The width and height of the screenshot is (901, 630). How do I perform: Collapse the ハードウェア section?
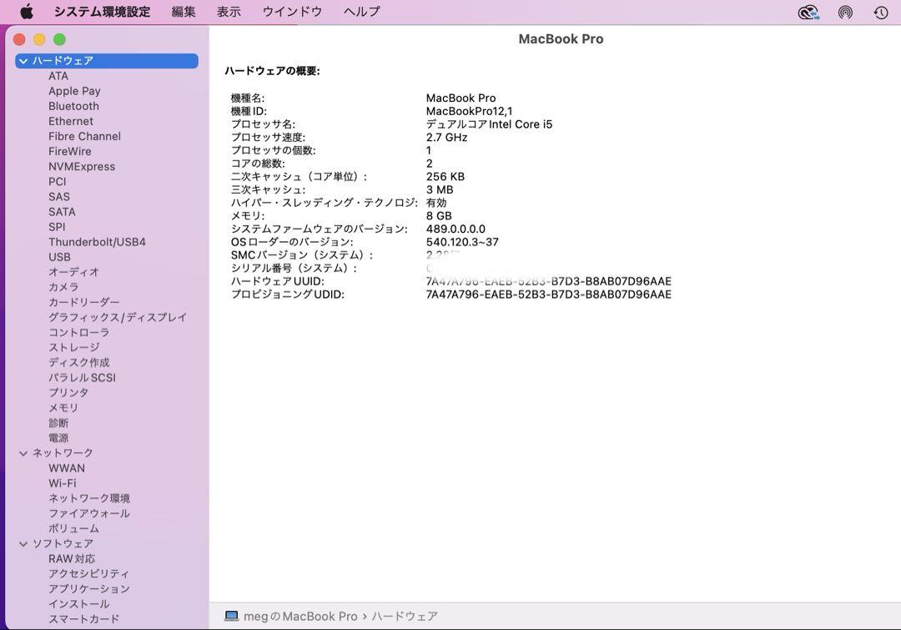tap(23, 61)
